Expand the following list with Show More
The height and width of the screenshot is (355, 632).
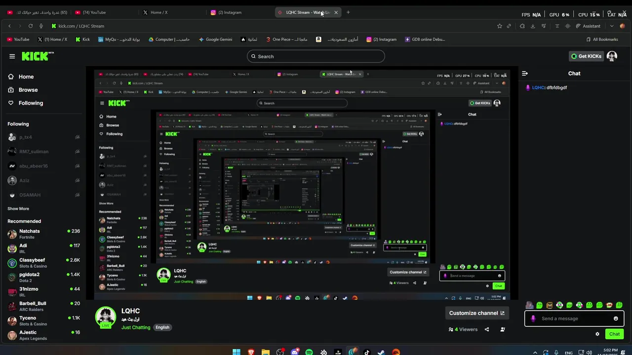pyautogui.click(x=18, y=209)
